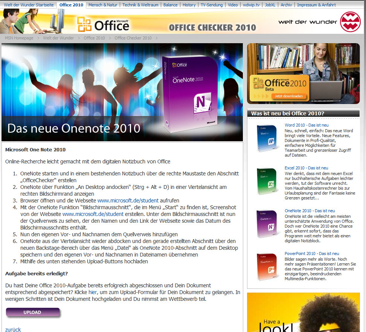Viewport: 366px width, 332px height.
Task: Click the MSN Homepage breadcrumb
Action: pyautogui.click(x=19, y=38)
